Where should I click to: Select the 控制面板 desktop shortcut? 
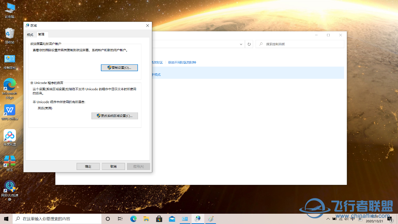click(x=10, y=62)
